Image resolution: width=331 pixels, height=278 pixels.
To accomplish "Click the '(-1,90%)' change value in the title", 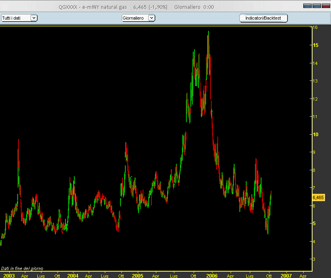I will click(158, 7).
